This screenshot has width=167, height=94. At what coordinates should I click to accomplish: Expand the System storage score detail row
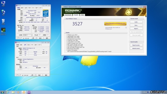pyautogui.click(x=67, y=43)
